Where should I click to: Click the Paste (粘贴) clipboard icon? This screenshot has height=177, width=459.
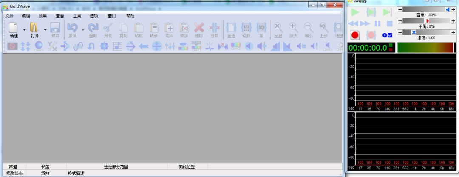pos(139,28)
